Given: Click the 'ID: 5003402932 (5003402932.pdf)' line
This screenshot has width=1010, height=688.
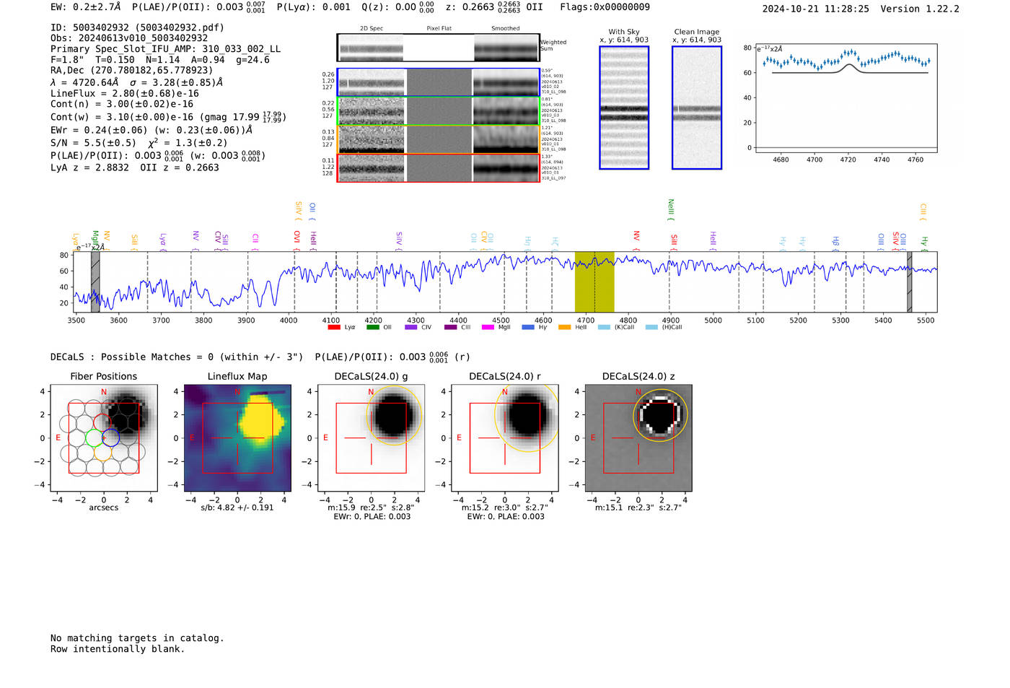Looking at the screenshot, I should [x=137, y=27].
